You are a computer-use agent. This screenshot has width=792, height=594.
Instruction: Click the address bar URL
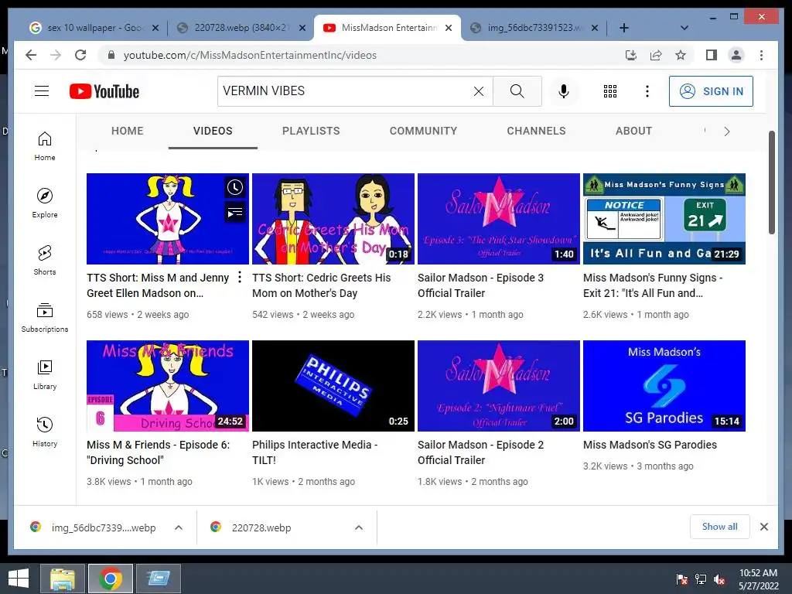(x=250, y=55)
